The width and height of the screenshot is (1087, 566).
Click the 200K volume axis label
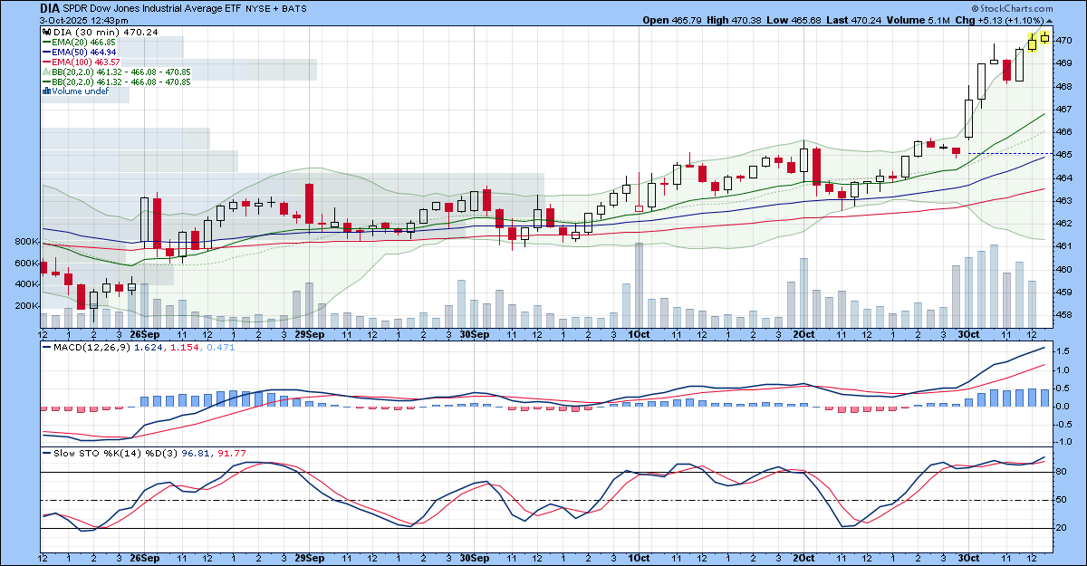[26, 306]
